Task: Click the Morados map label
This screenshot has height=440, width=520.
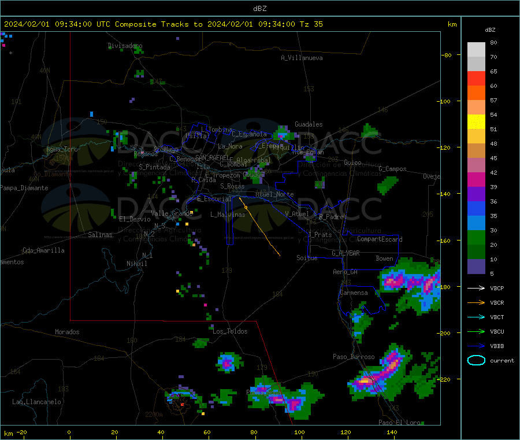Action: [x=67, y=332]
